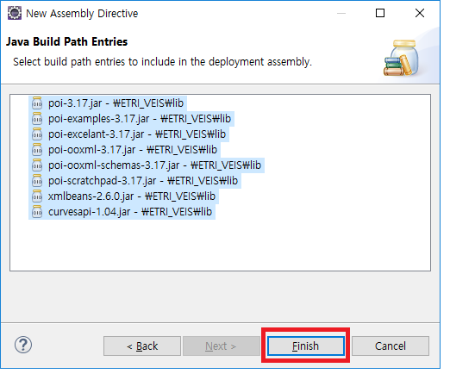Close the New Assembly Directive window

pyautogui.click(x=420, y=13)
